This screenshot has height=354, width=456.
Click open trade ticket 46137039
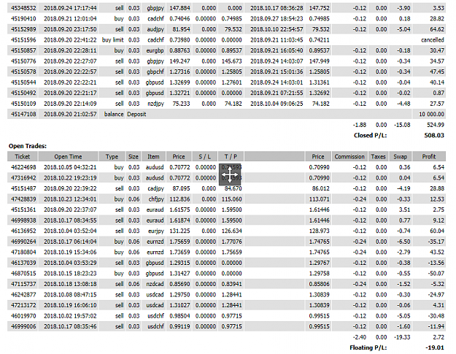click(x=23, y=263)
